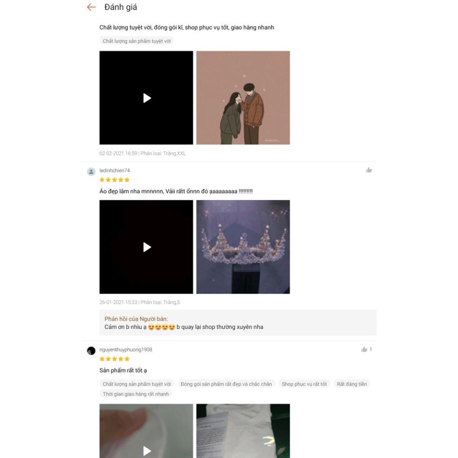Open the couple illustration photo
Screen dimensions: 458x458
[243, 98]
